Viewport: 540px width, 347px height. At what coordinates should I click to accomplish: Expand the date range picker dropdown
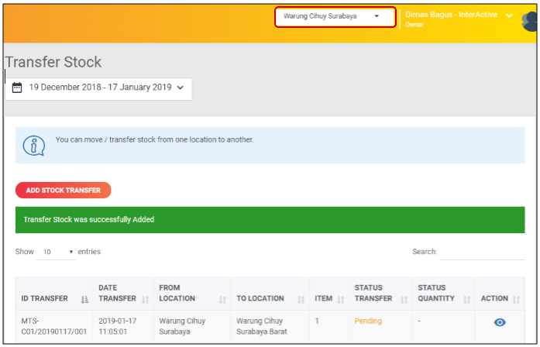tap(181, 88)
